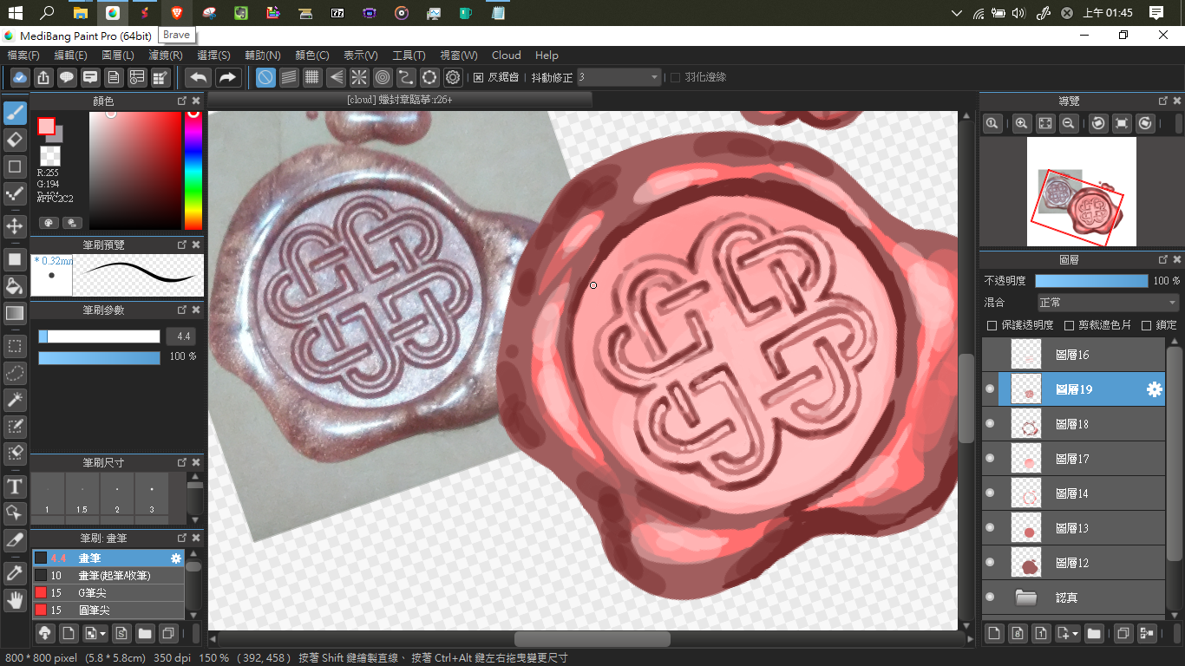1185x666 pixels.
Task: Fit canvas to window in Navigator
Action: click(1045, 123)
